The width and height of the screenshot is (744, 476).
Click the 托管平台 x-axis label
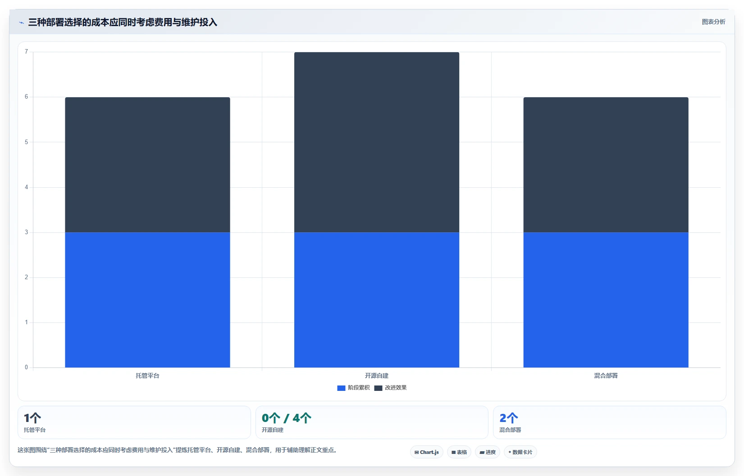point(147,376)
